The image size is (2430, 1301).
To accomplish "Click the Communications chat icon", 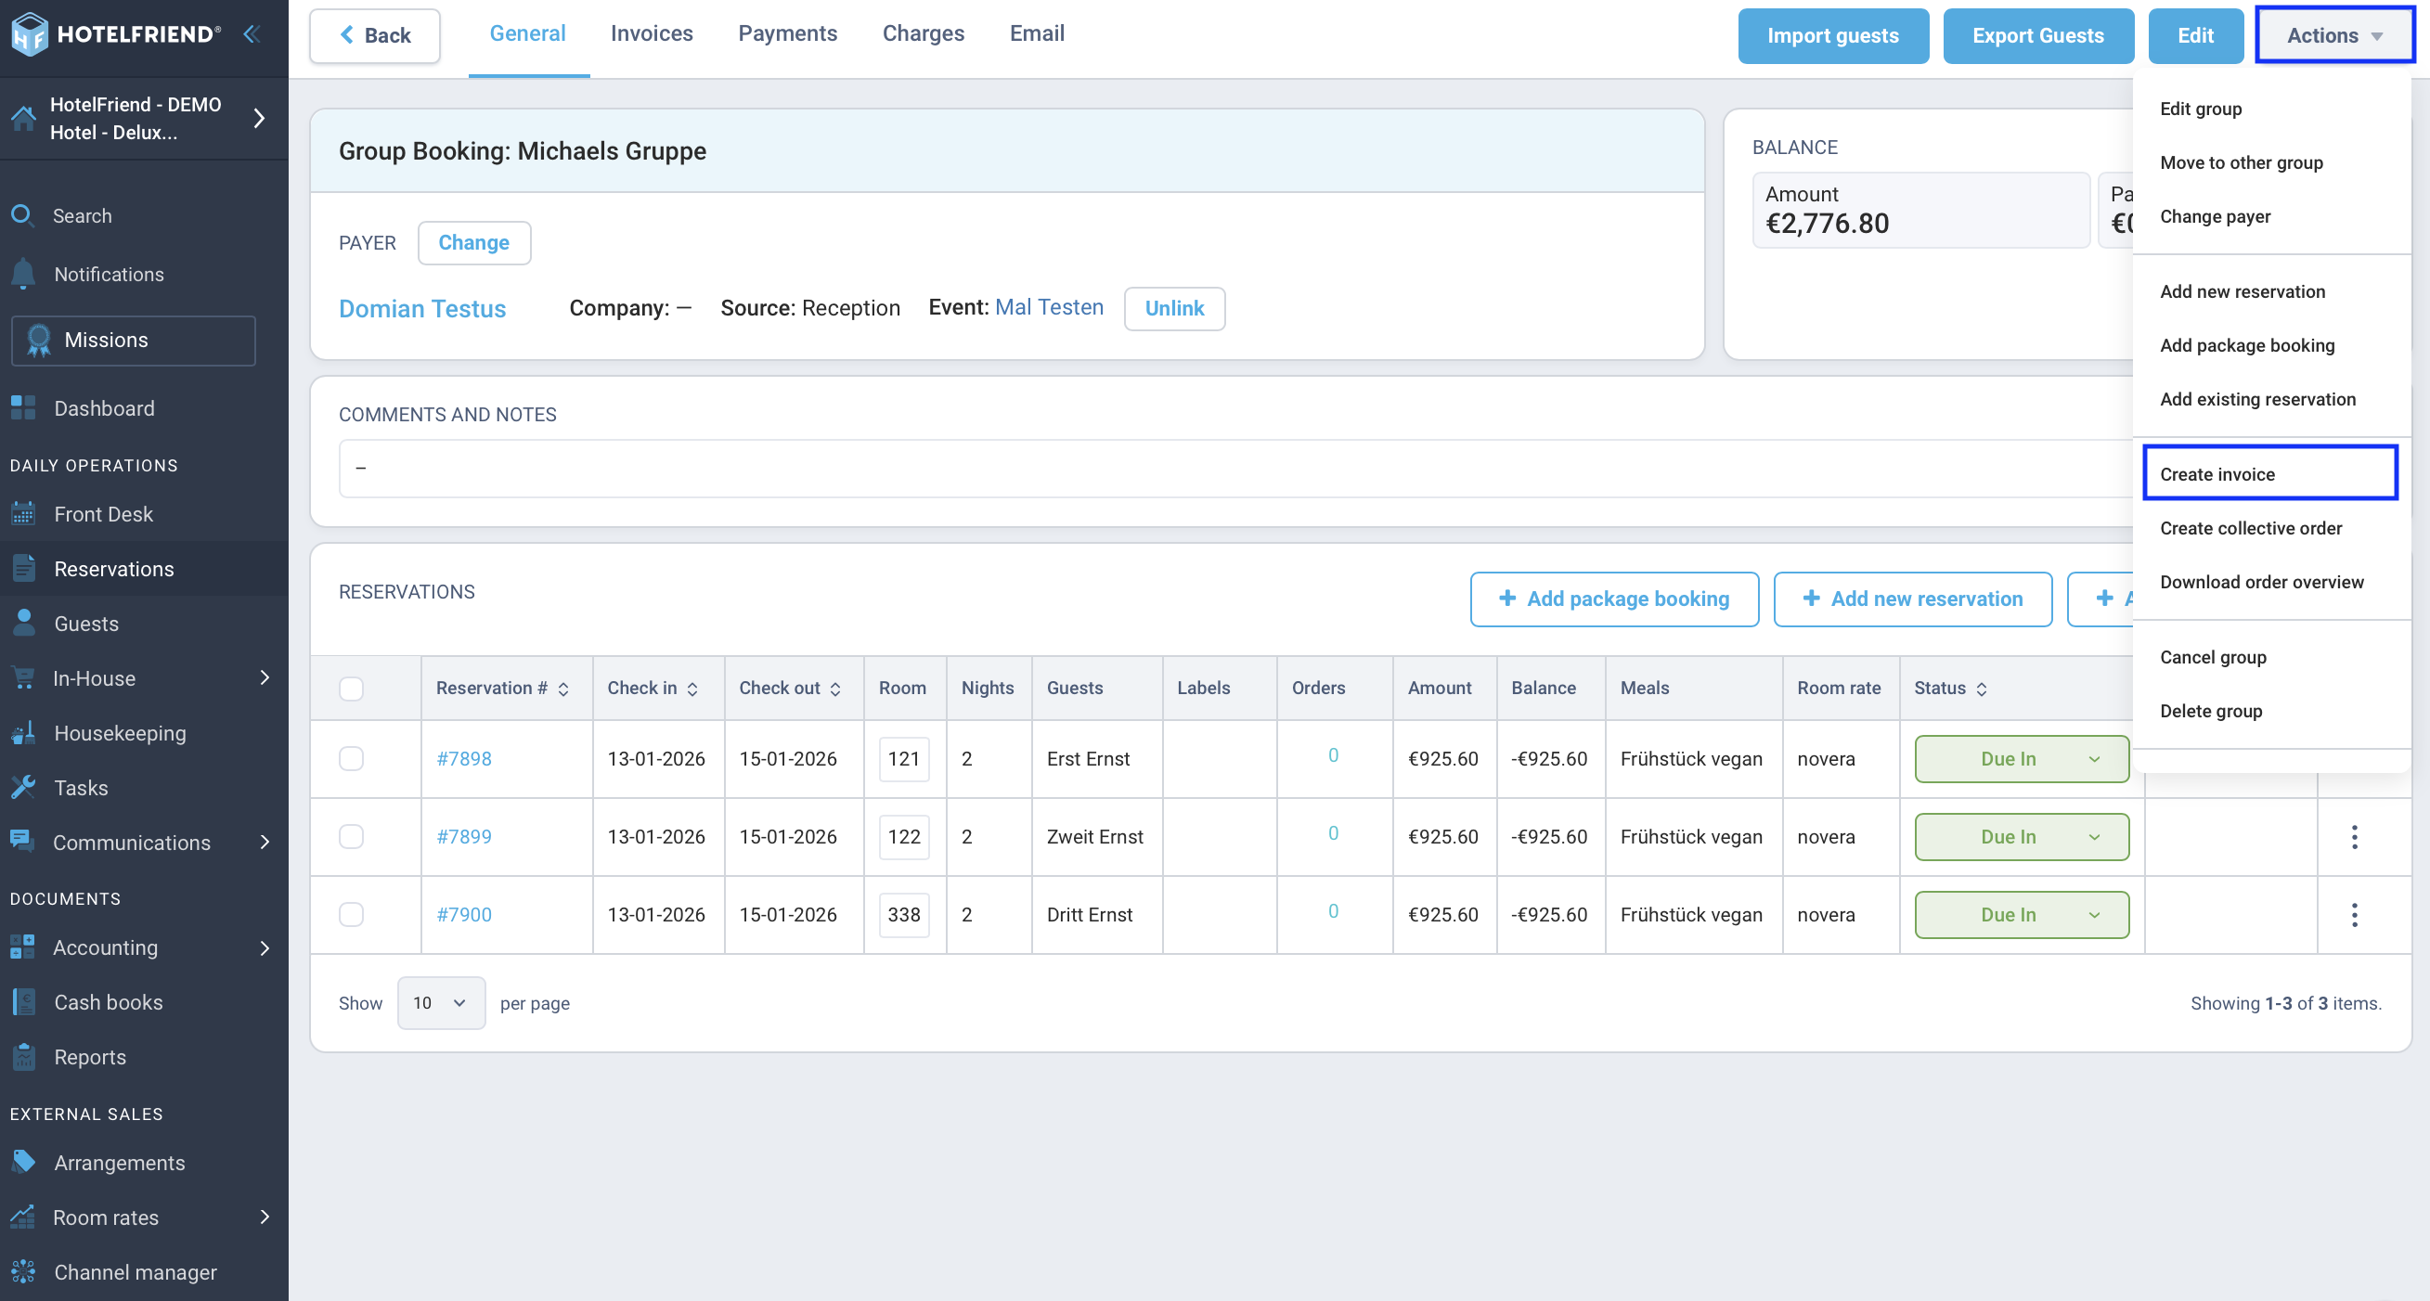I will click(23, 841).
